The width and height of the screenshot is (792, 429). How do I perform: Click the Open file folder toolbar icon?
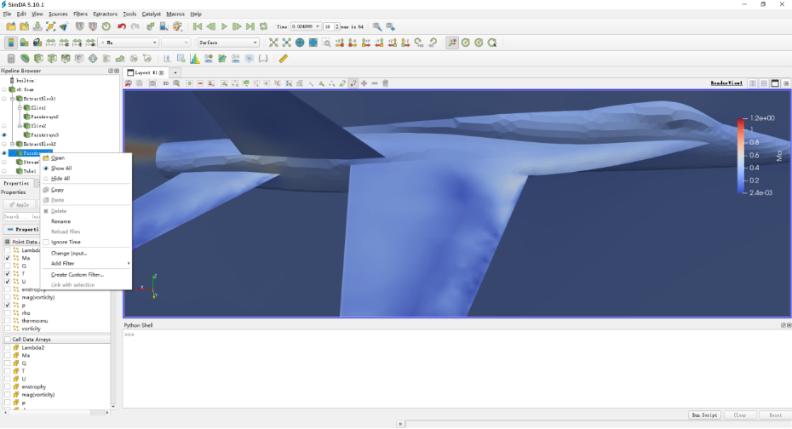11,26
